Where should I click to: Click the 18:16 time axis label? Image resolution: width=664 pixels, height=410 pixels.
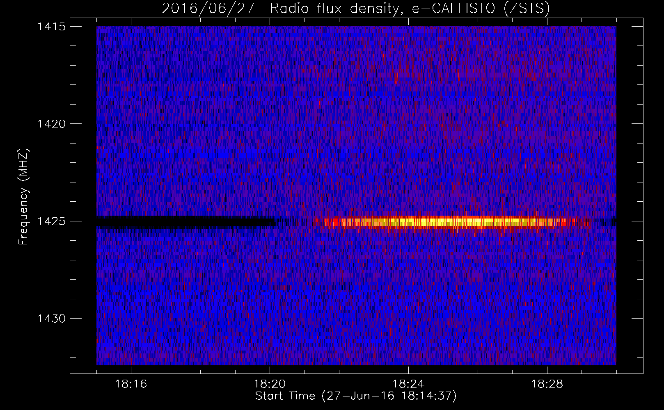[131, 384]
